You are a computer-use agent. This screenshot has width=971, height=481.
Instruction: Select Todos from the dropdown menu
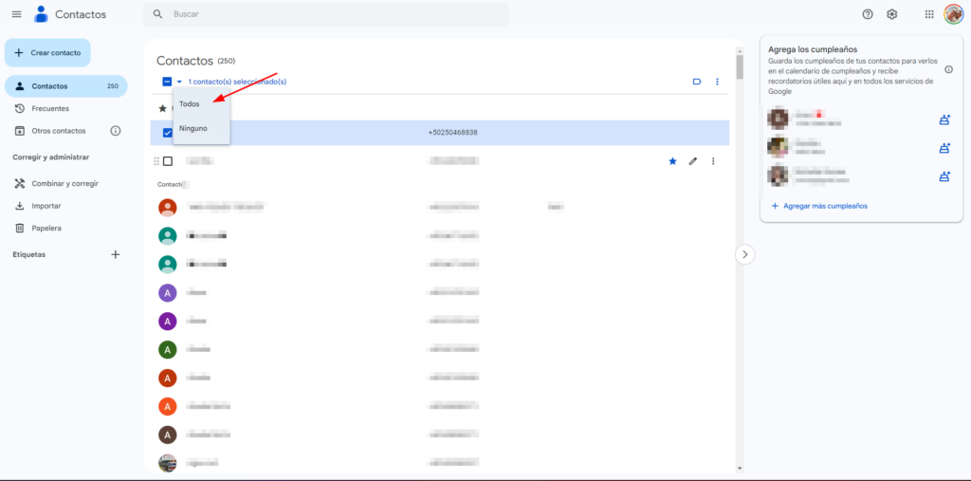coord(190,103)
